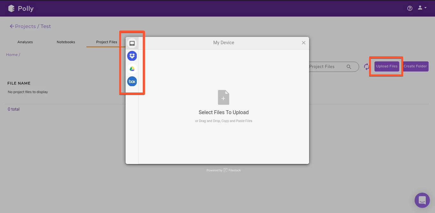Screen dimensions: 435x213
Task: Refresh the project files list
Action: 366,66
